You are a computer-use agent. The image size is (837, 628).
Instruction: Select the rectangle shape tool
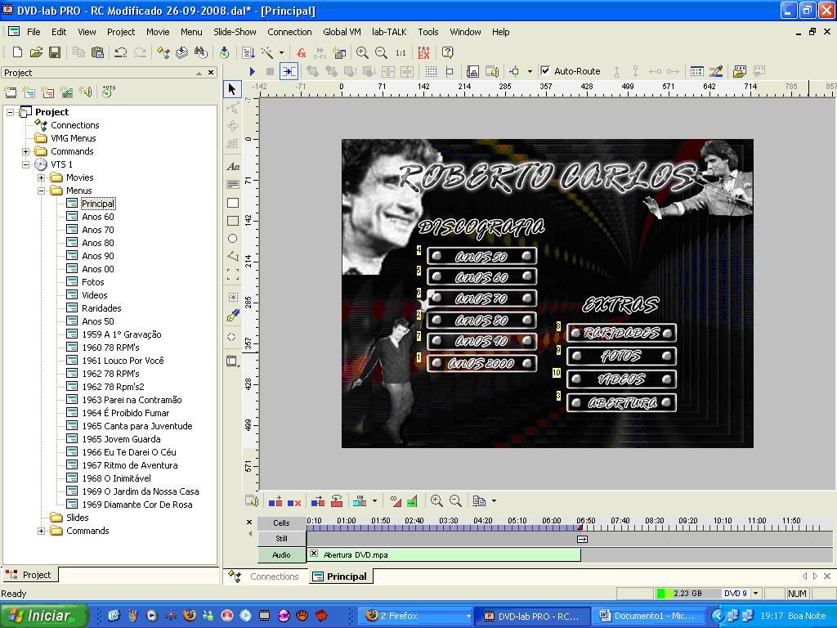click(x=232, y=203)
